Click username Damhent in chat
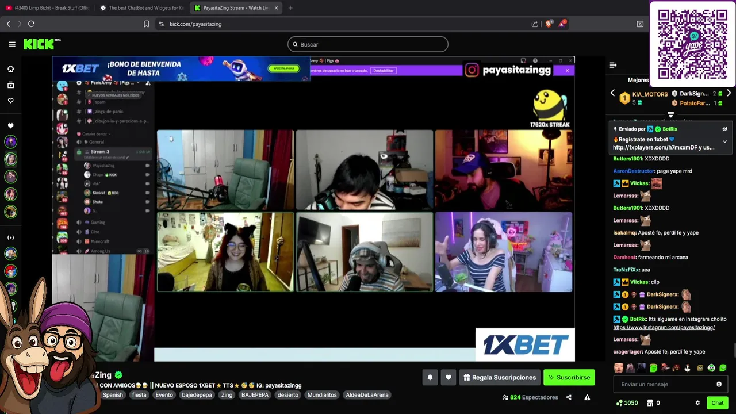This screenshot has width=736, height=414. [624, 258]
